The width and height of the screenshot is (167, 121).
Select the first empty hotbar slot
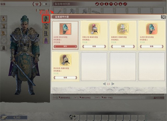point(83,118)
